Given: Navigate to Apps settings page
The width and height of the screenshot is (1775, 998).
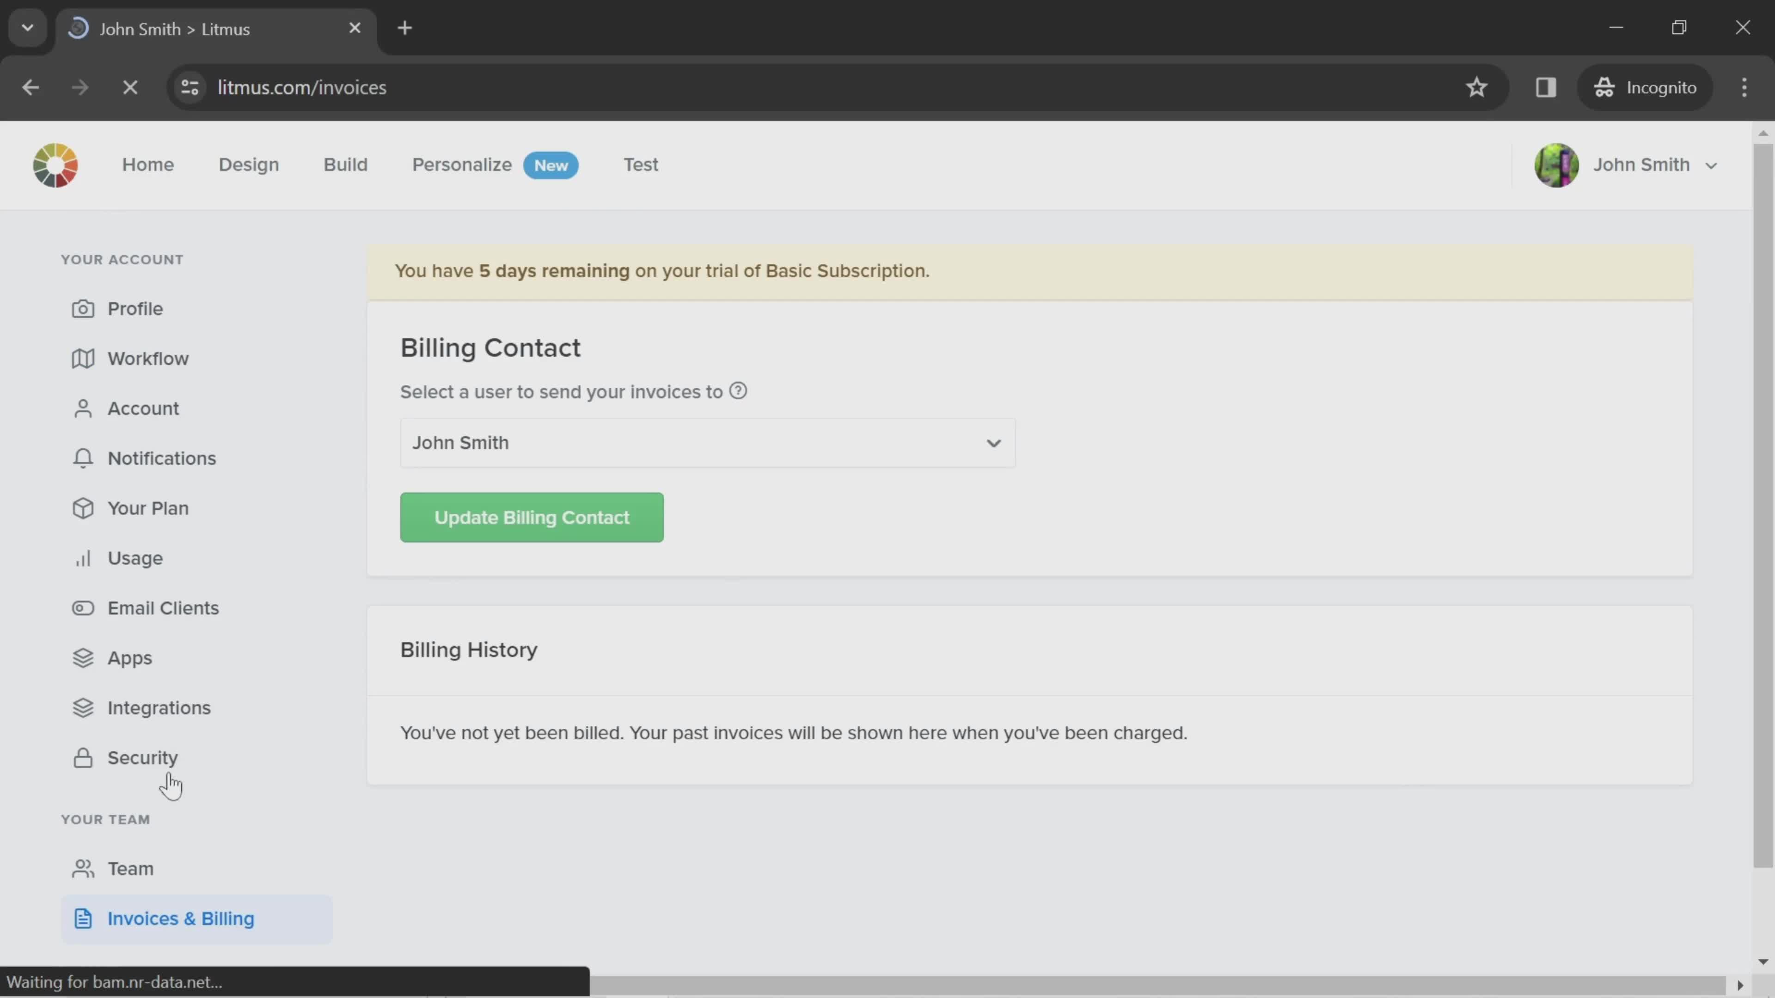Looking at the screenshot, I should tap(129, 658).
